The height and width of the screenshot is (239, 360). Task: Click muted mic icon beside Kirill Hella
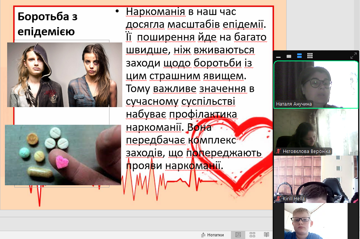pos(278,198)
